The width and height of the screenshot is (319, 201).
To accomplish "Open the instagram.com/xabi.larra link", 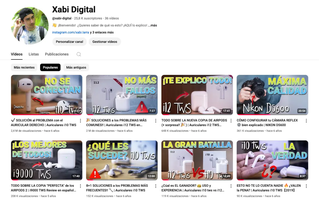I will 70,32.
